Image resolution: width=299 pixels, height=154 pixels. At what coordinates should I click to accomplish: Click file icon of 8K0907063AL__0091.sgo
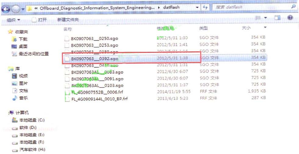point(67,79)
